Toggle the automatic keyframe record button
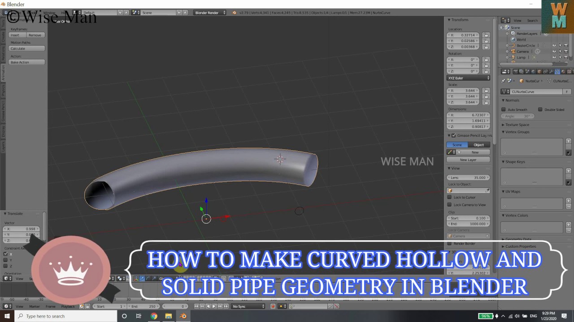 pos(273,306)
